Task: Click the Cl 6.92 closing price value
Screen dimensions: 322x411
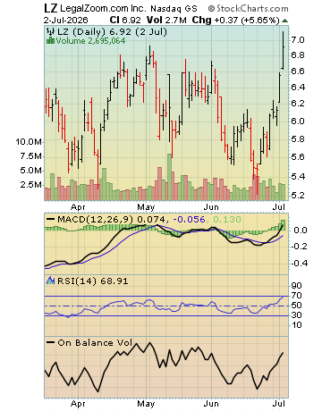Action: click(125, 20)
